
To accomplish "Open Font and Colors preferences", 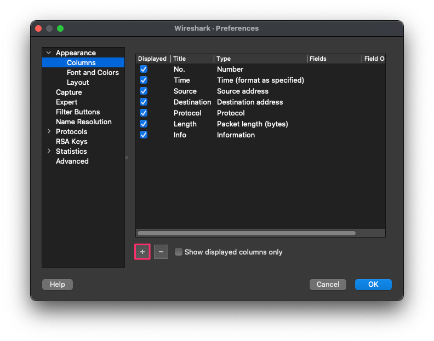I will 93,72.
